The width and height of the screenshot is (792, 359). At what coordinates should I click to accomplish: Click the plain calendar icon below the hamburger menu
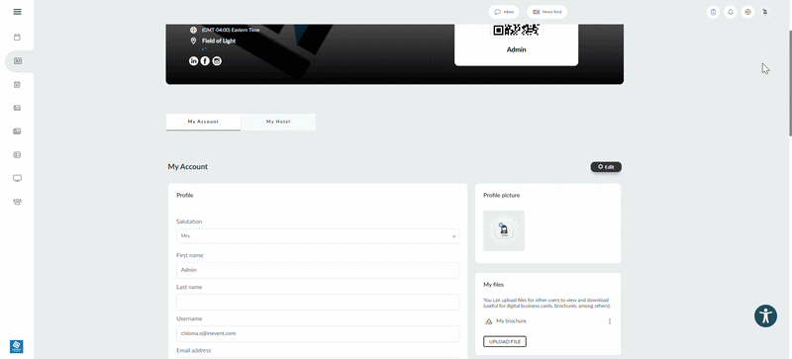tap(17, 38)
